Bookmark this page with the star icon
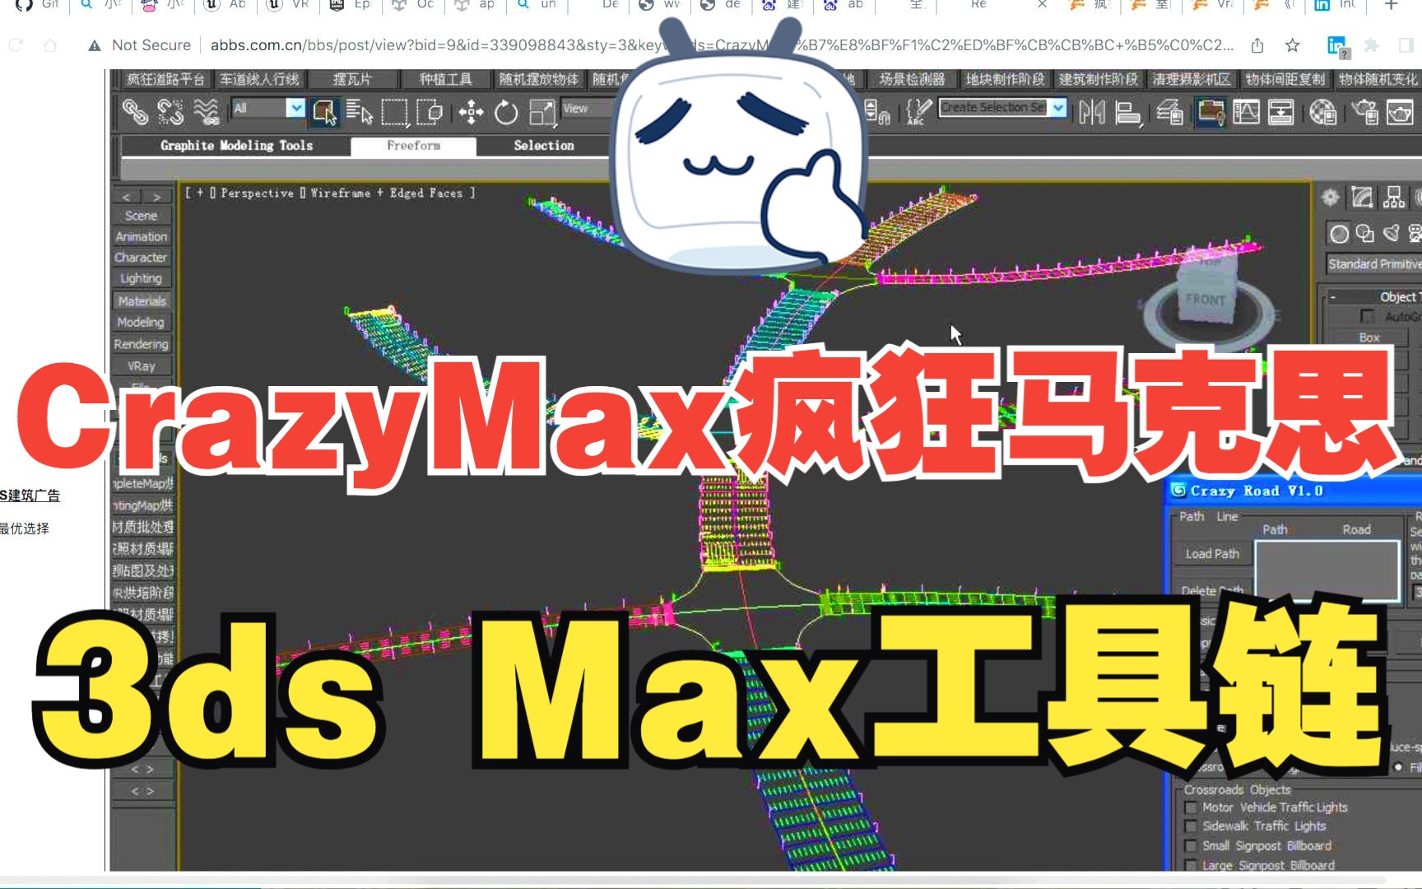 1292,45
